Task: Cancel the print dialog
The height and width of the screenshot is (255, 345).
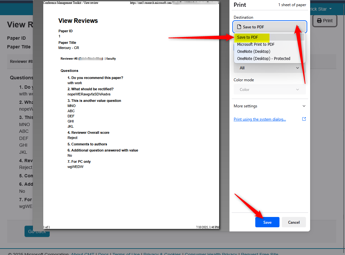Action: 294,222
